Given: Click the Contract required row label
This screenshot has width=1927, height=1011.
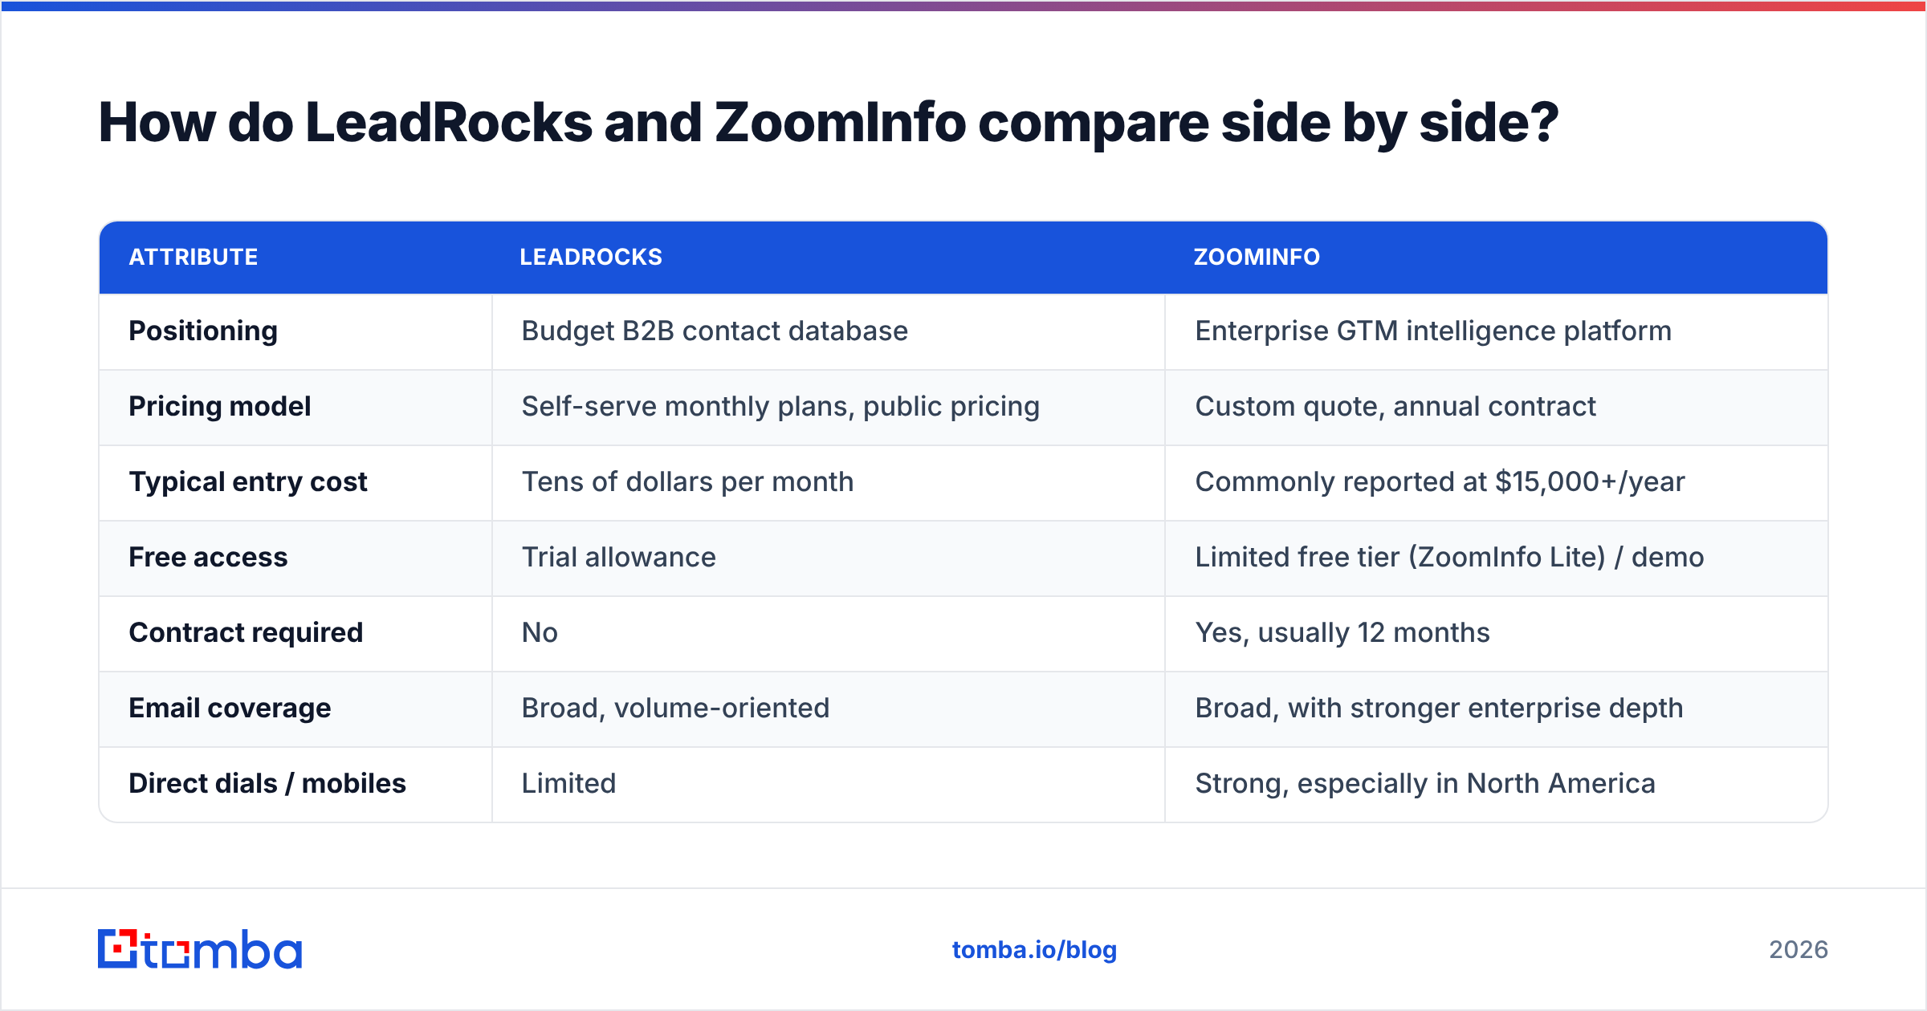Looking at the screenshot, I should (246, 632).
